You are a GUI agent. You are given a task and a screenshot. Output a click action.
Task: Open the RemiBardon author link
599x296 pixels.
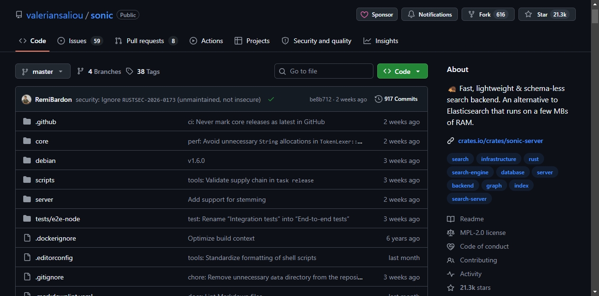point(54,99)
